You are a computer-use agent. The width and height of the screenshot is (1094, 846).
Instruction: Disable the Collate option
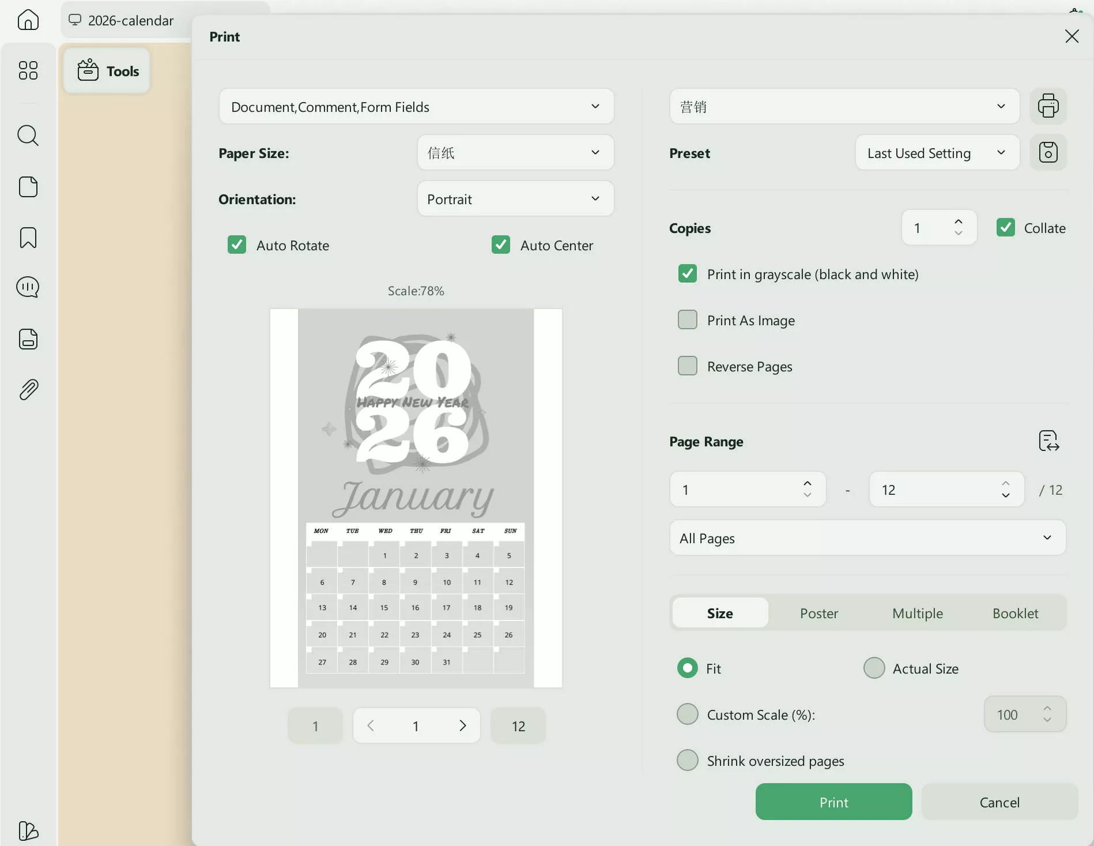click(1006, 227)
